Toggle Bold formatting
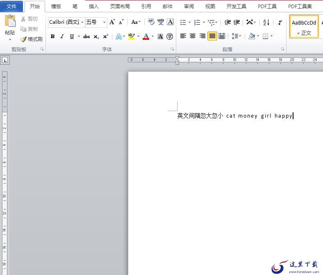The image size is (323, 275). click(x=52, y=36)
